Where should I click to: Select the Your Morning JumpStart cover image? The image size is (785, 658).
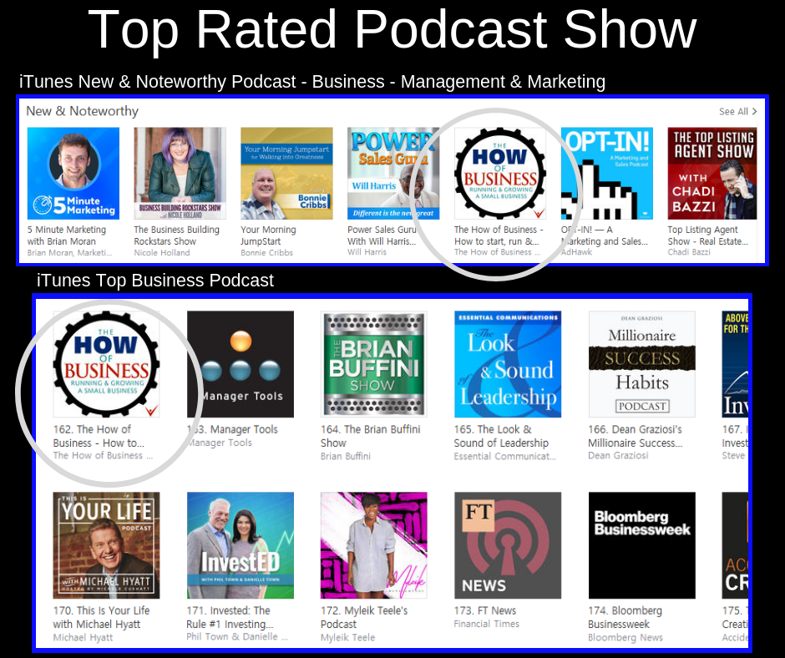click(x=286, y=173)
